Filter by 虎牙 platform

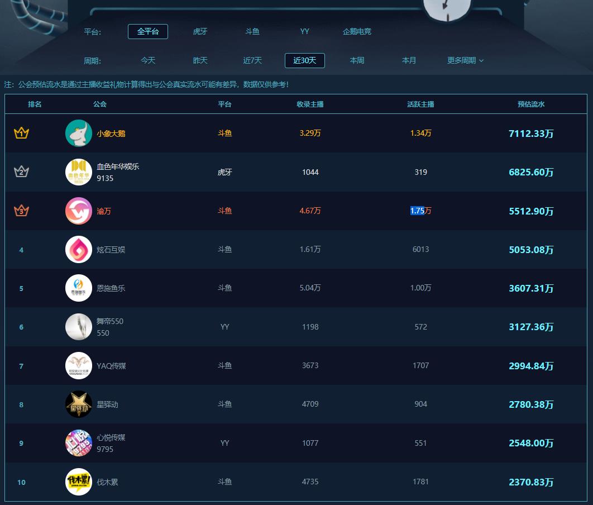[200, 31]
